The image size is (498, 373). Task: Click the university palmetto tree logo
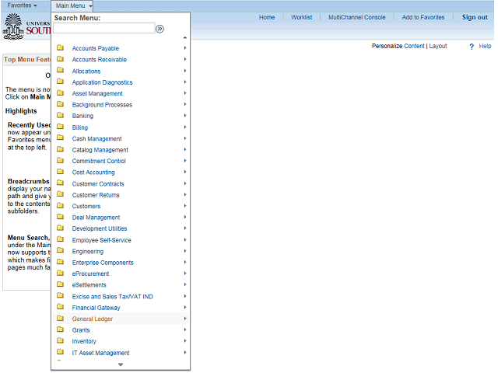pyautogui.click(x=13, y=26)
